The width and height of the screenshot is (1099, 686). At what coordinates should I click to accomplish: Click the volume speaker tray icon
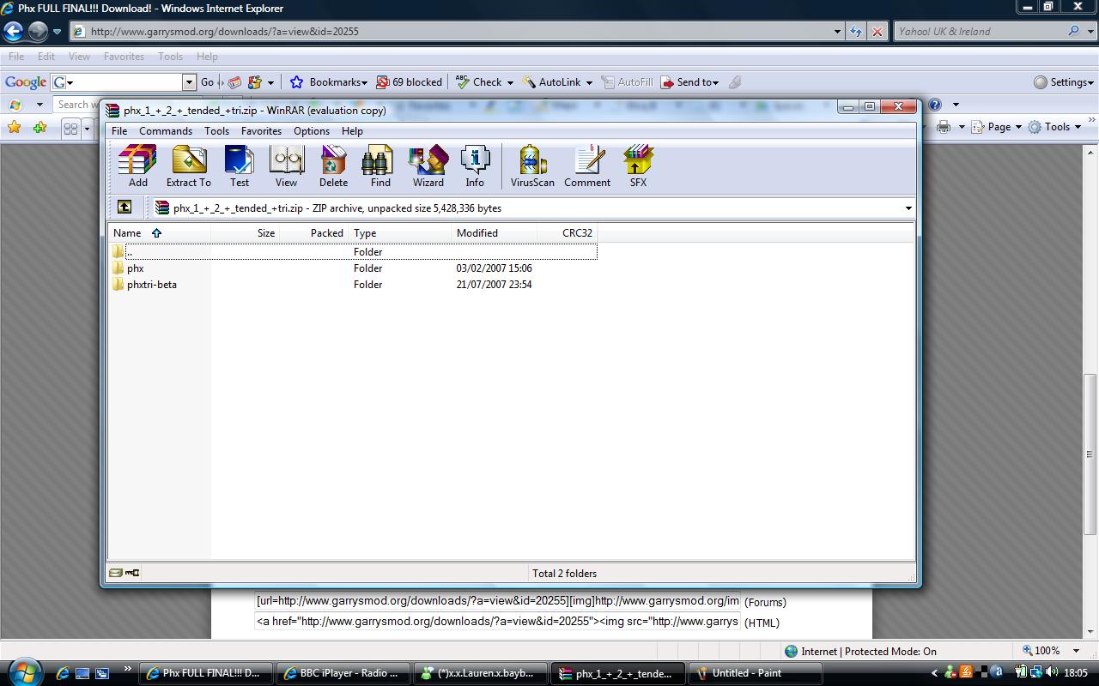[1052, 672]
